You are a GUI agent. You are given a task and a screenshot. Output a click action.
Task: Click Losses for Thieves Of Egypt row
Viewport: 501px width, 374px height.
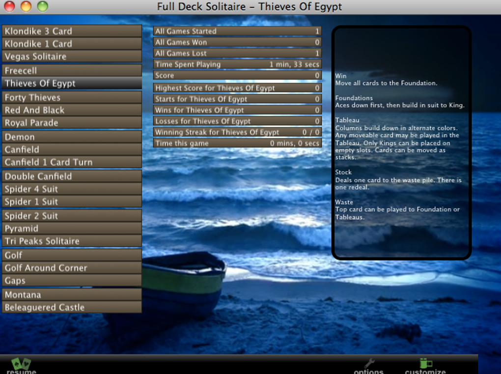click(x=237, y=121)
